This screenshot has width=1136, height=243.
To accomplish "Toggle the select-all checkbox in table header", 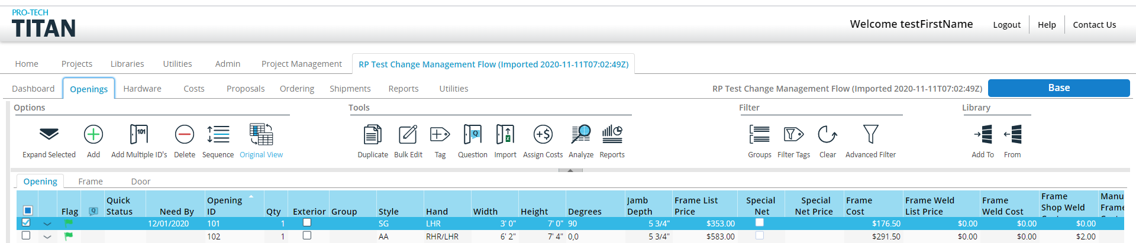I will pyautogui.click(x=27, y=210).
